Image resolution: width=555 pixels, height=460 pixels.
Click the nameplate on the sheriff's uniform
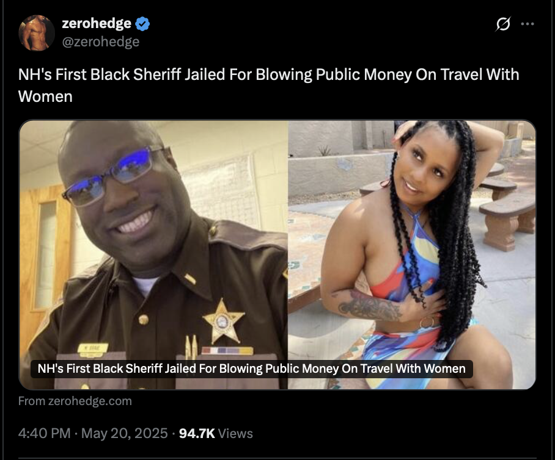93,348
